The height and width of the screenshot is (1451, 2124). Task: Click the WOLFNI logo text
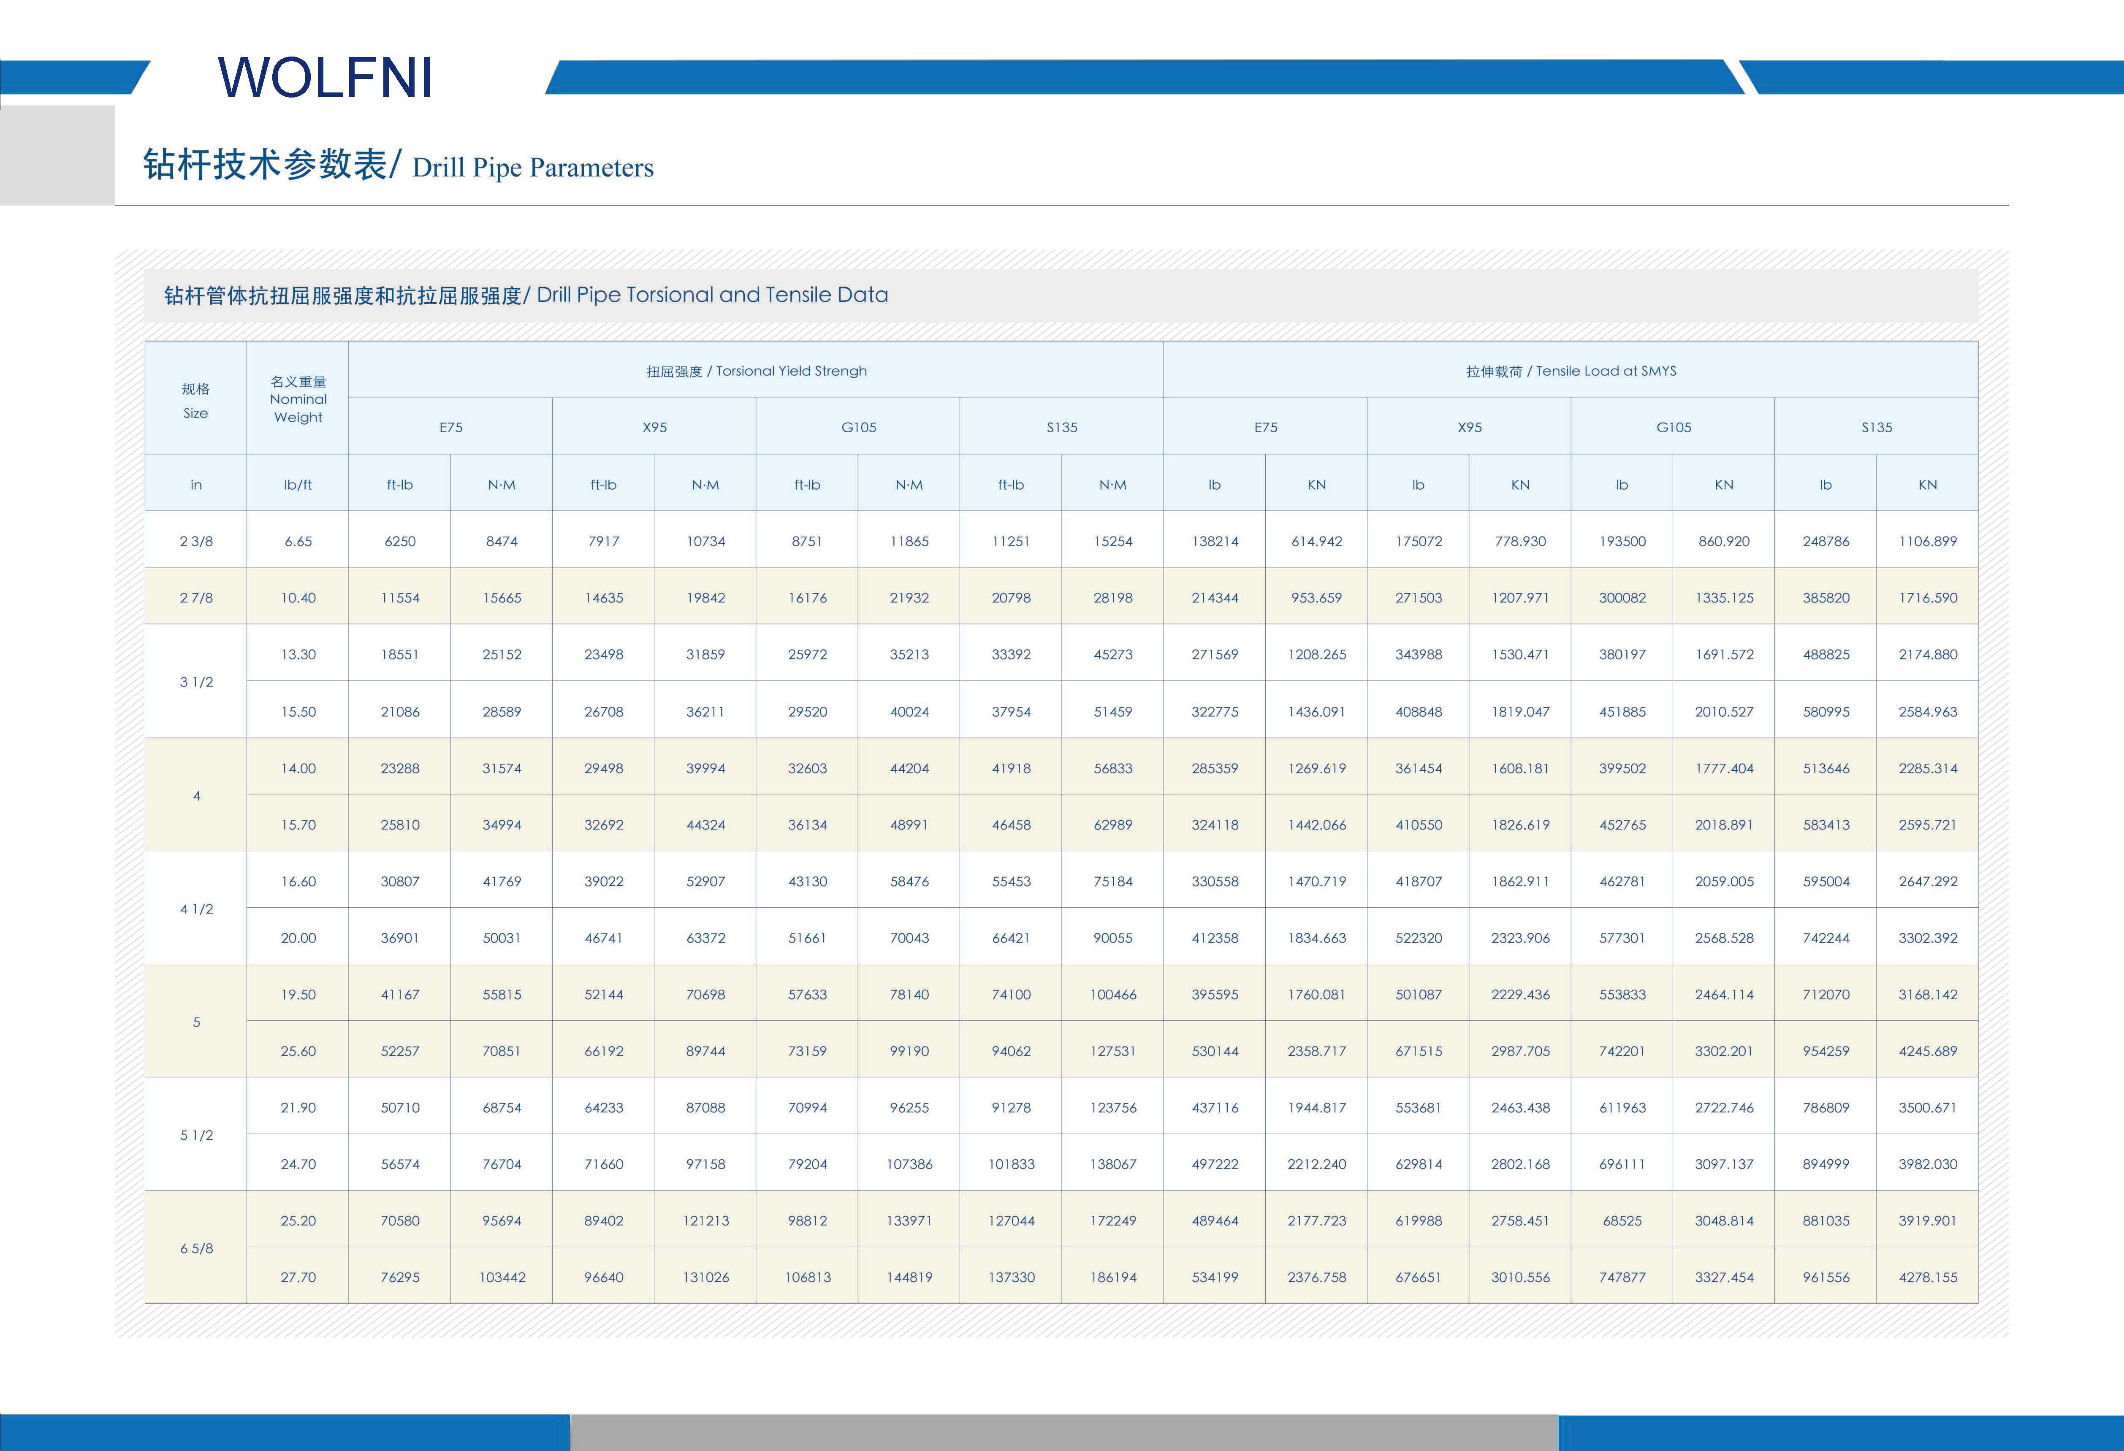click(325, 78)
